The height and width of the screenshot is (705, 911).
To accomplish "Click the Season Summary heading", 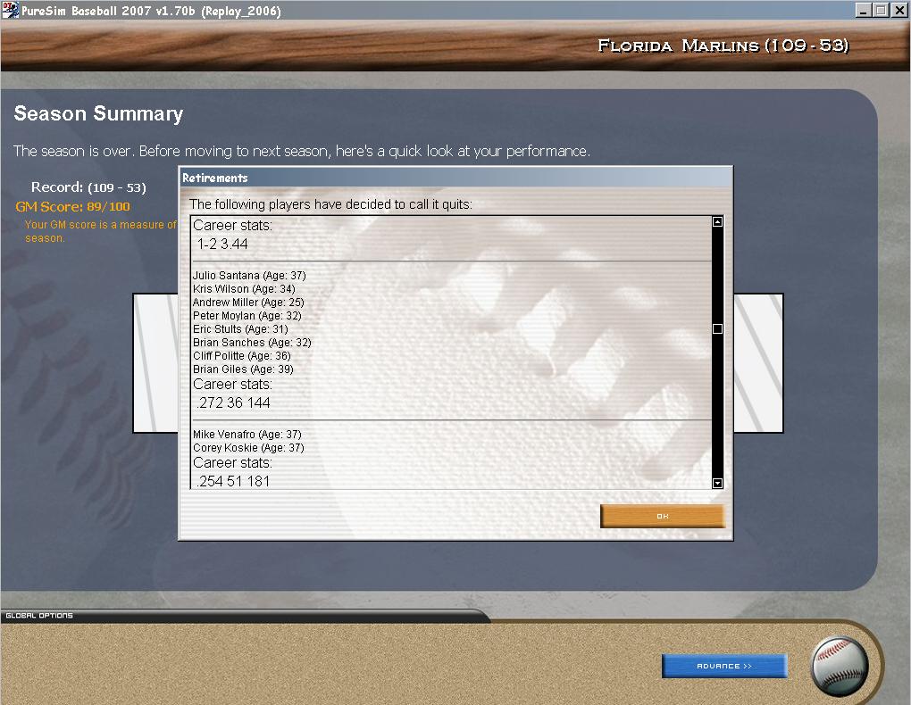I will (98, 113).
